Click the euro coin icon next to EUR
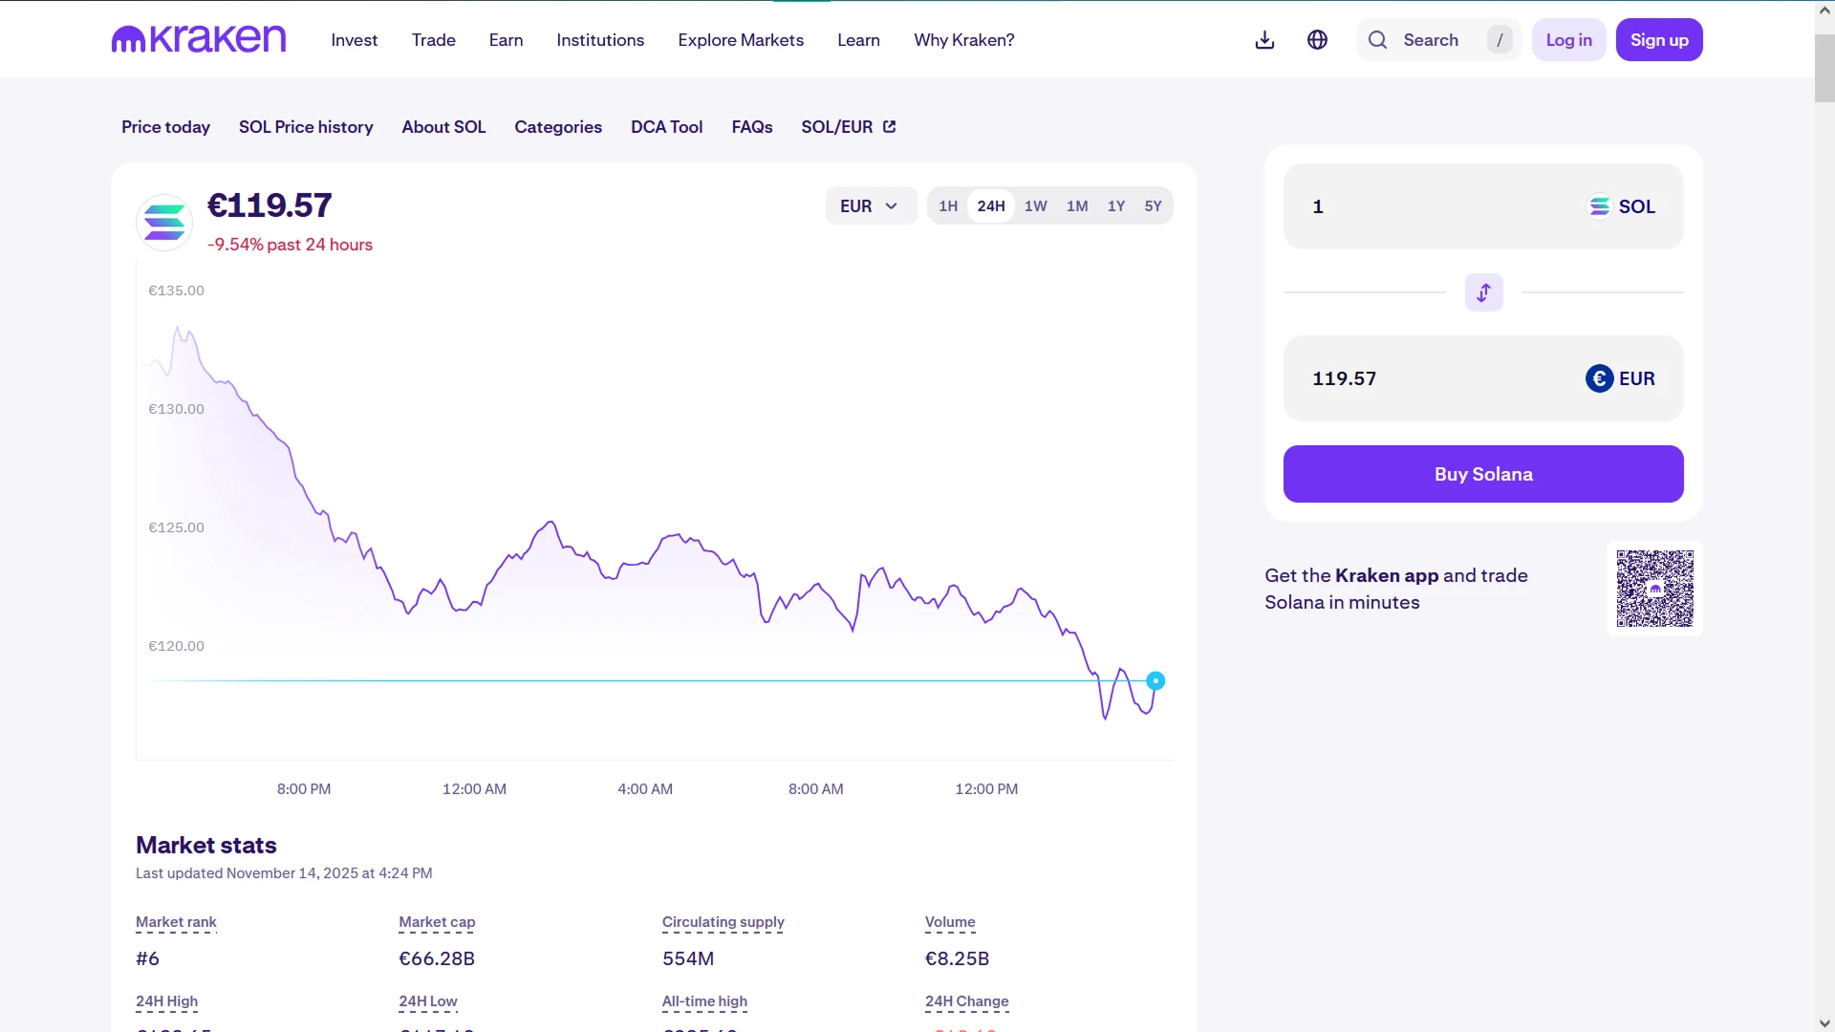The image size is (1835, 1032). click(1599, 378)
